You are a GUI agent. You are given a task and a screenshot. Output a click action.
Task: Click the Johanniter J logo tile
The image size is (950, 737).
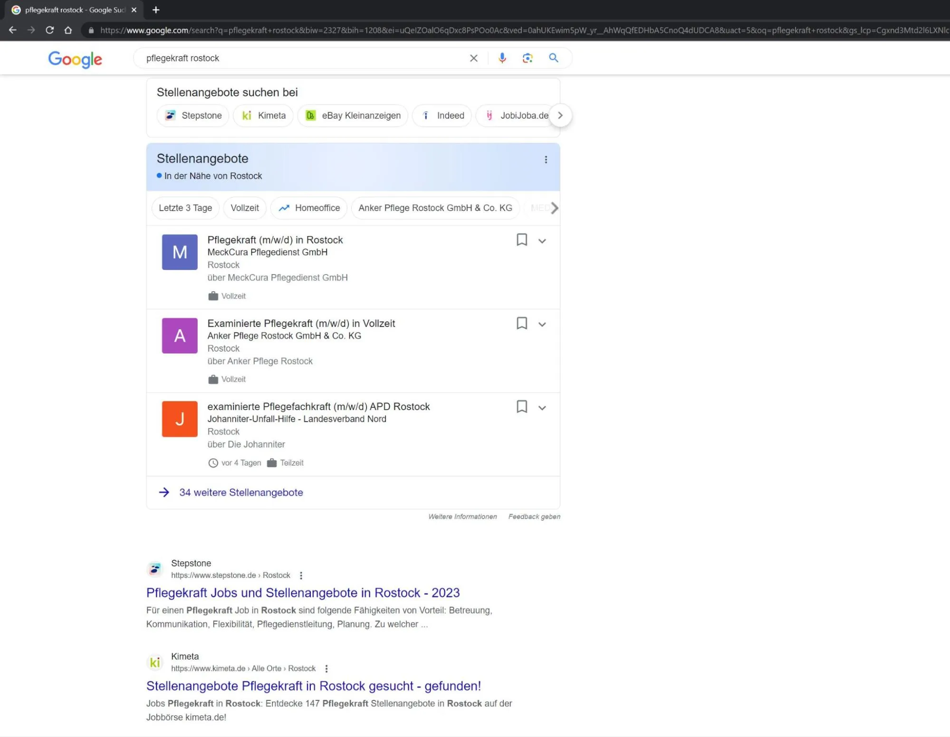[180, 419]
